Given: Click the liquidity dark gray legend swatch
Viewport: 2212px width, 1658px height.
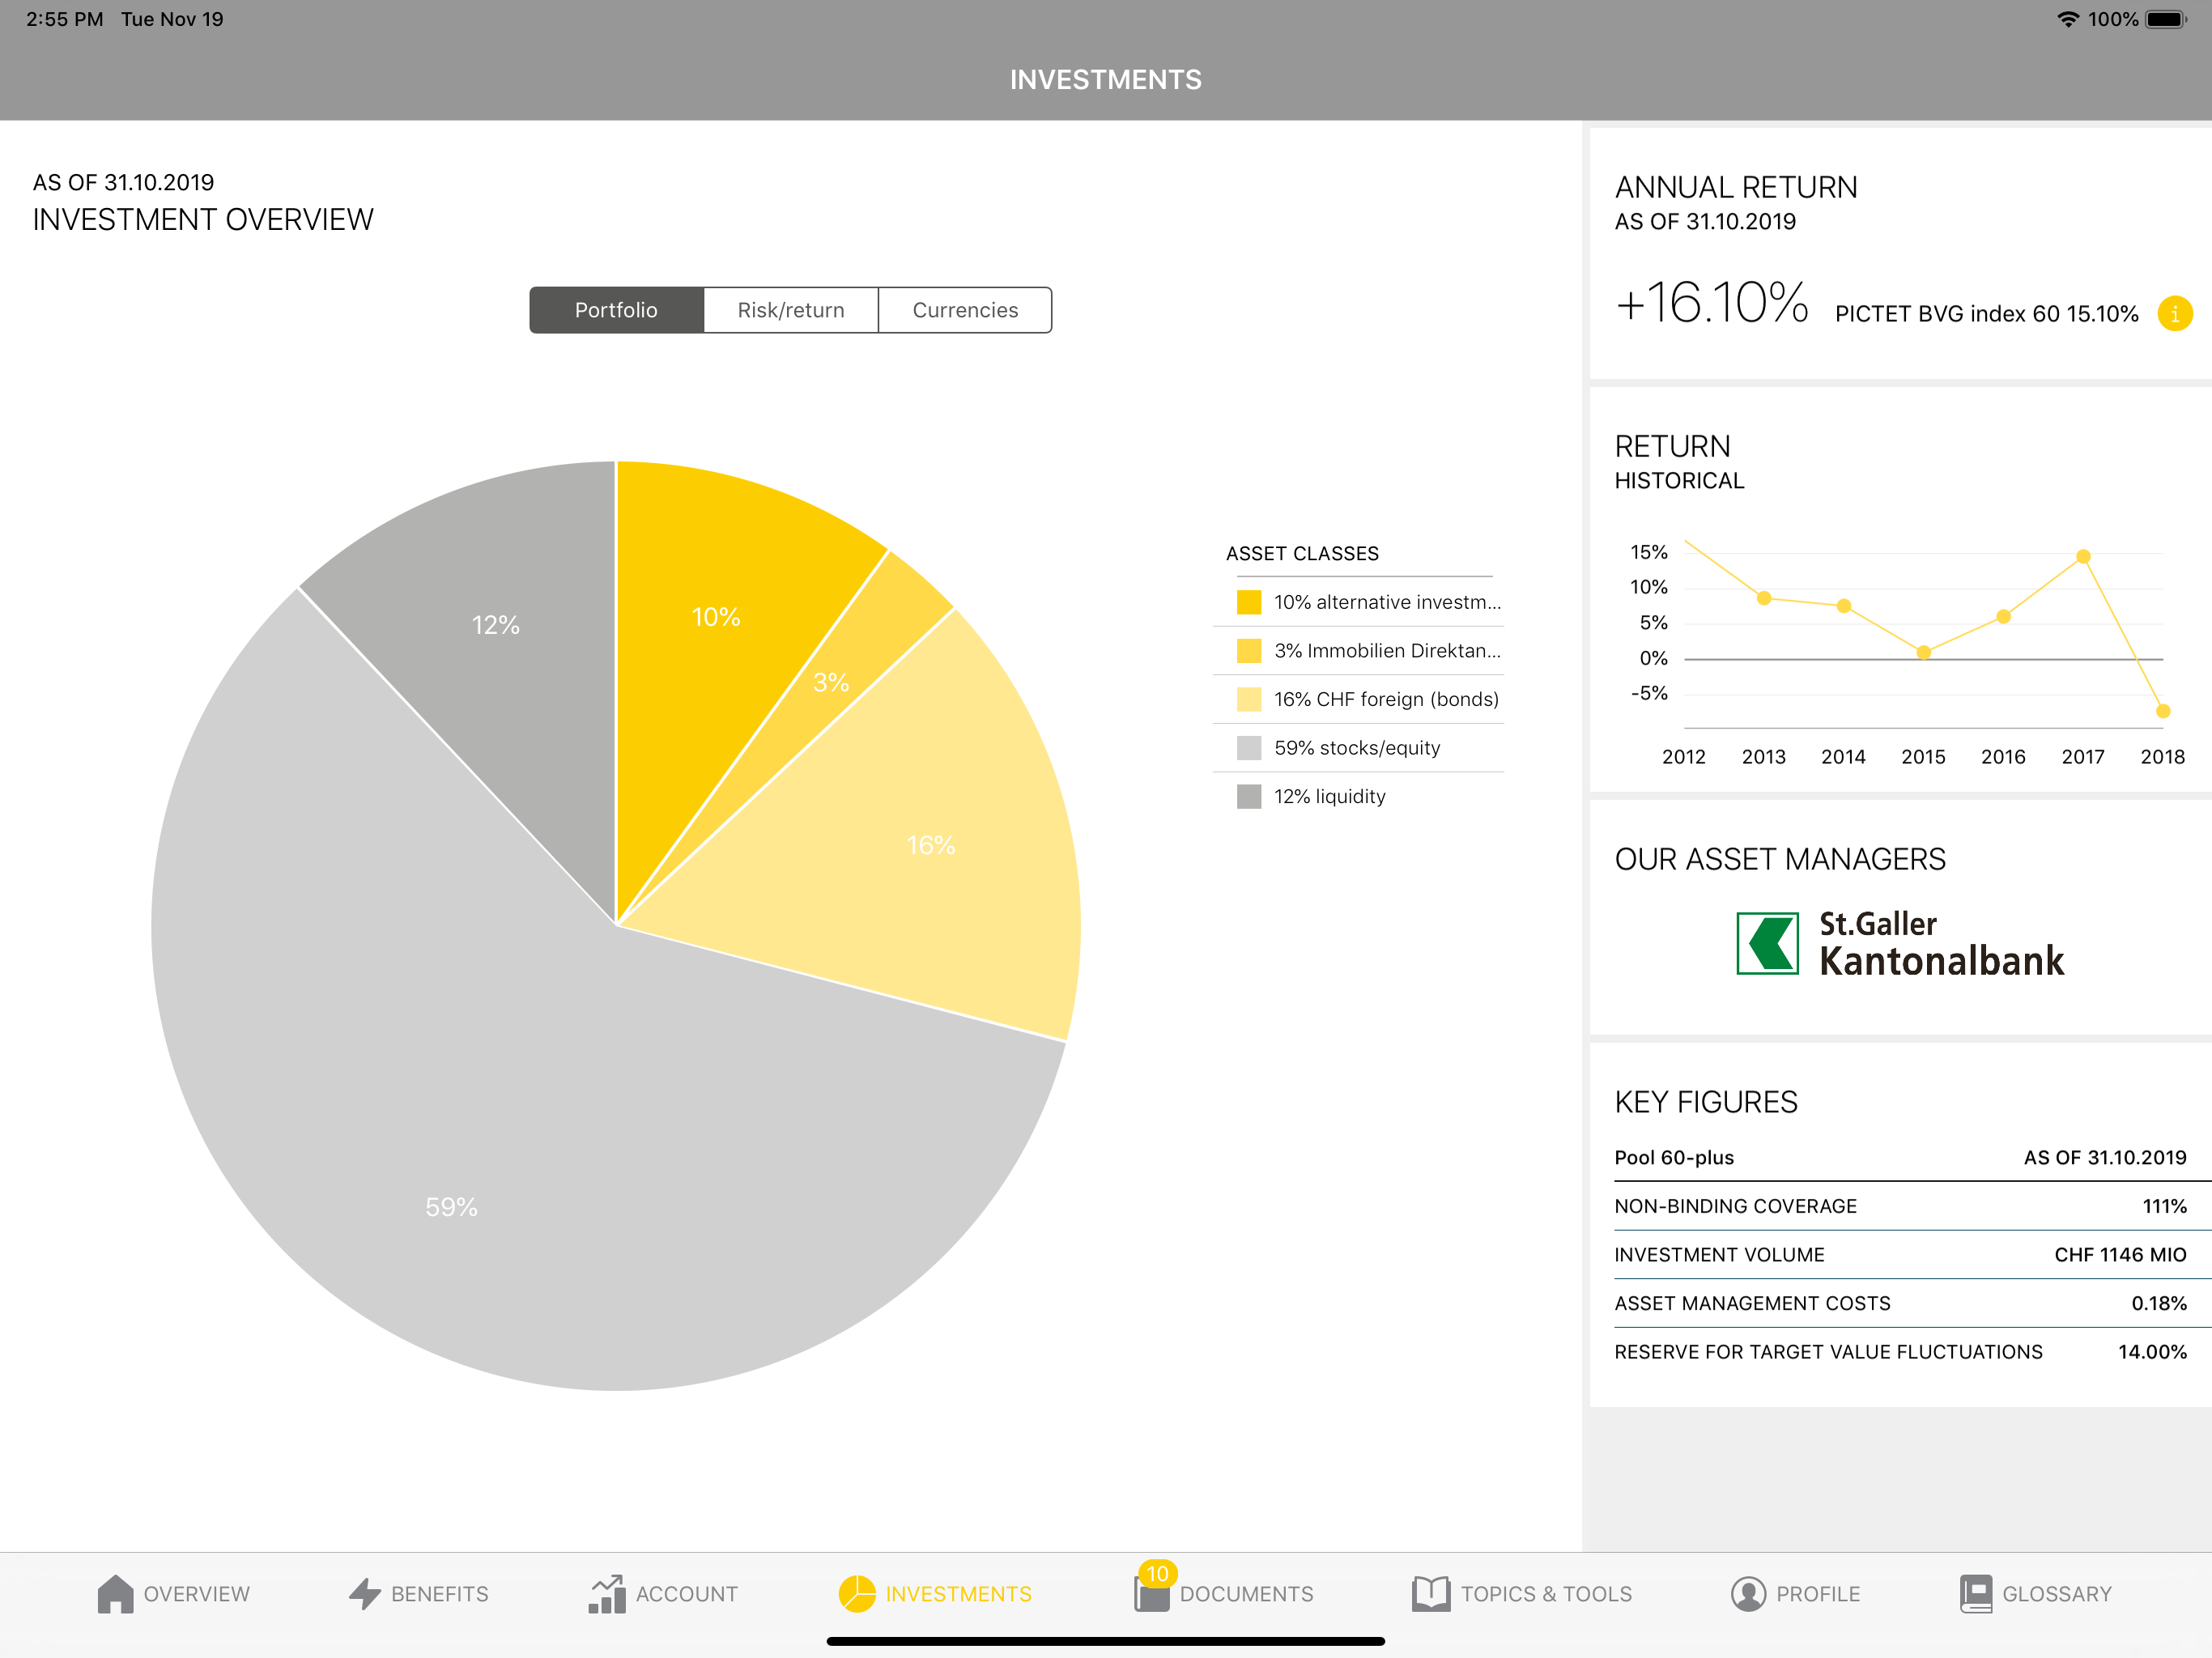Looking at the screenshot, I should (x=1249, y=796).
